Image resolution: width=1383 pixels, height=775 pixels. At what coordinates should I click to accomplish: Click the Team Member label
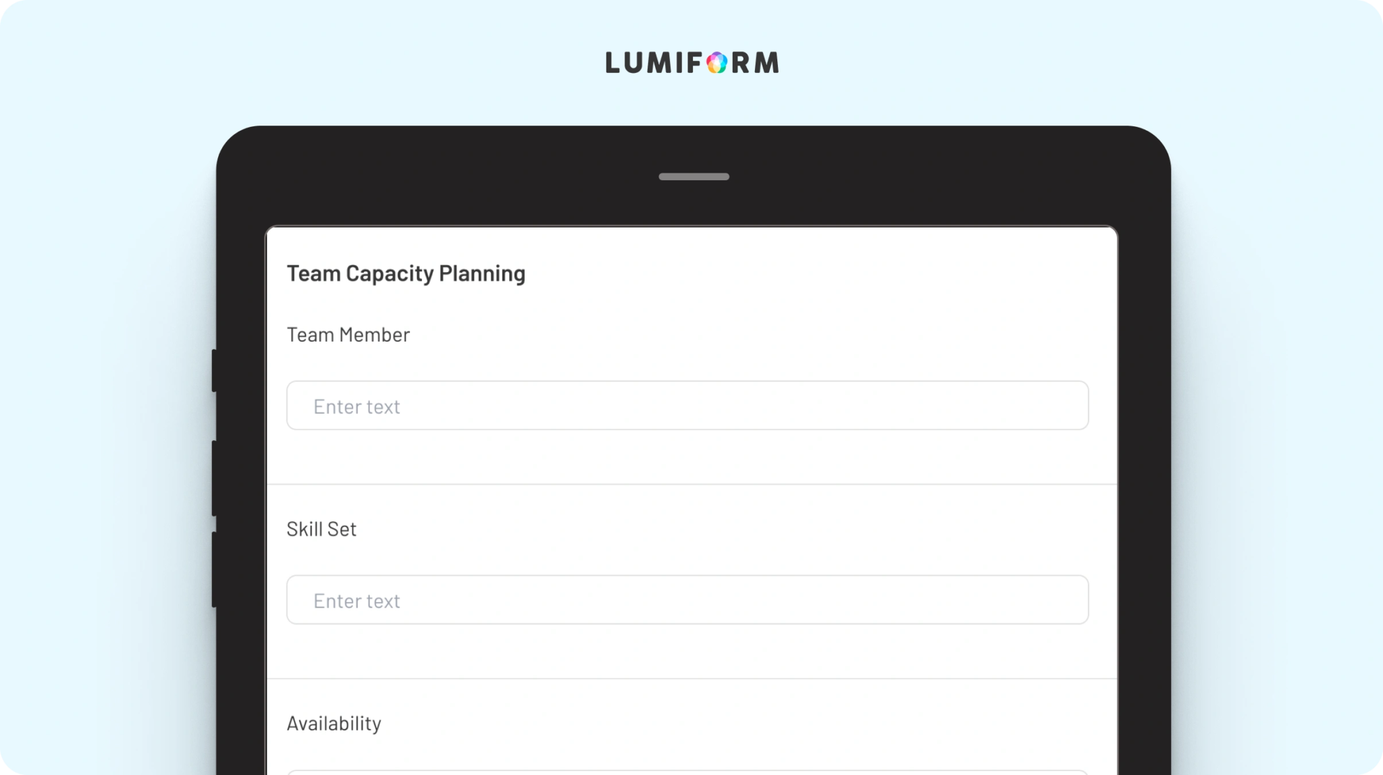coord(348,335)
